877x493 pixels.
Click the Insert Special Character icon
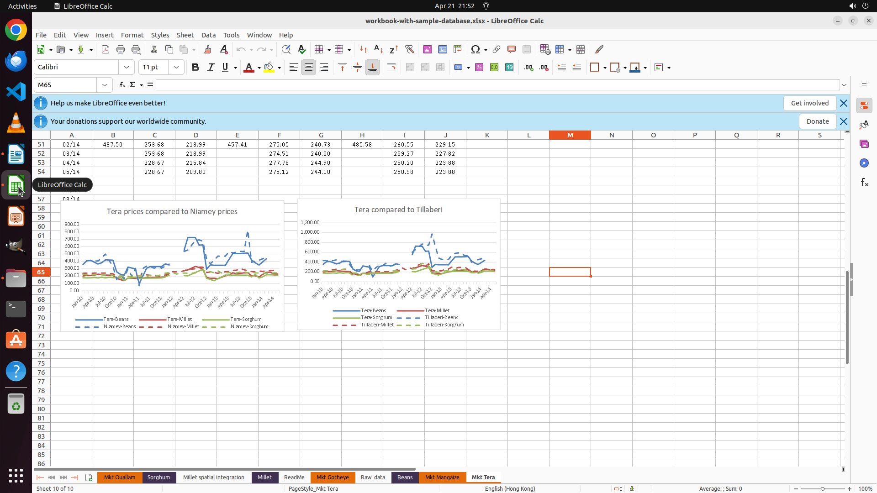tap(475, 49)
